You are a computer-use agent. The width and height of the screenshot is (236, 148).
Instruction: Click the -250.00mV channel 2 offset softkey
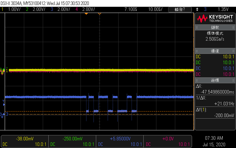(x=72, y=142)
